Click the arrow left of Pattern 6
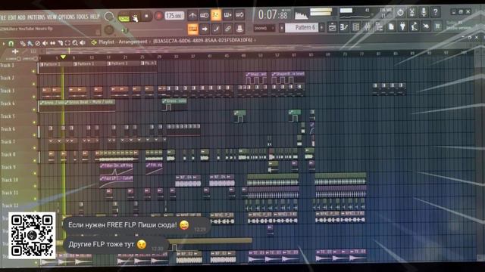The width and height of the screenshot is (485, 272). [282, 28]
